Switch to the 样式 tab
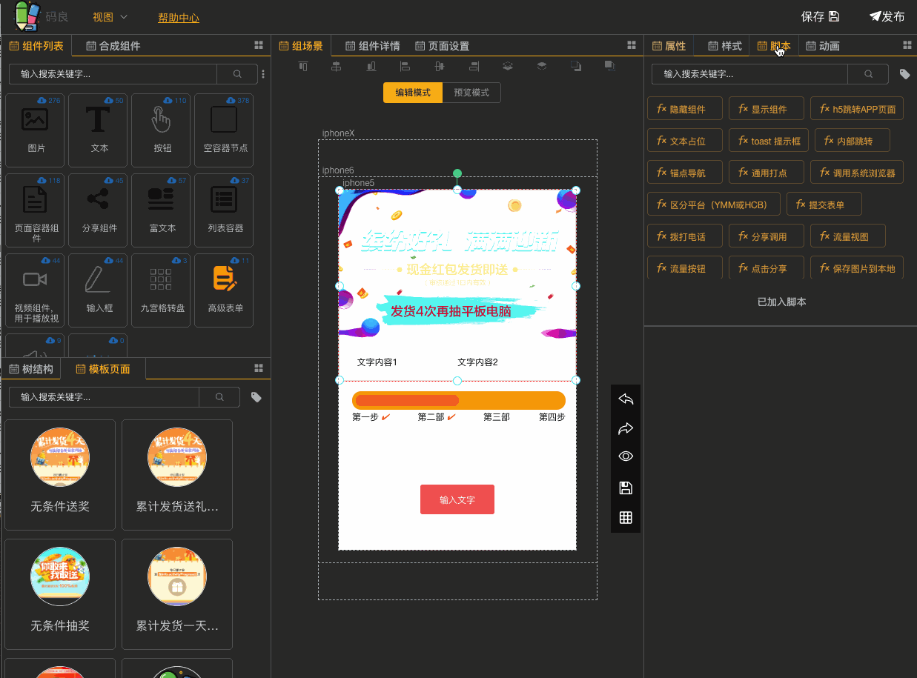Screen dimensions: 917x678 [x=724, y=46]
